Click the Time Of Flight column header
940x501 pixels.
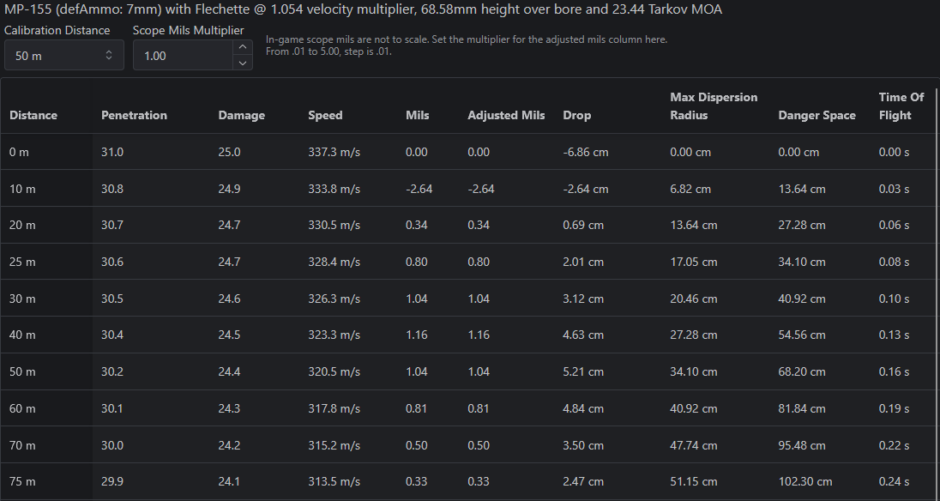[x=901, y=106]
